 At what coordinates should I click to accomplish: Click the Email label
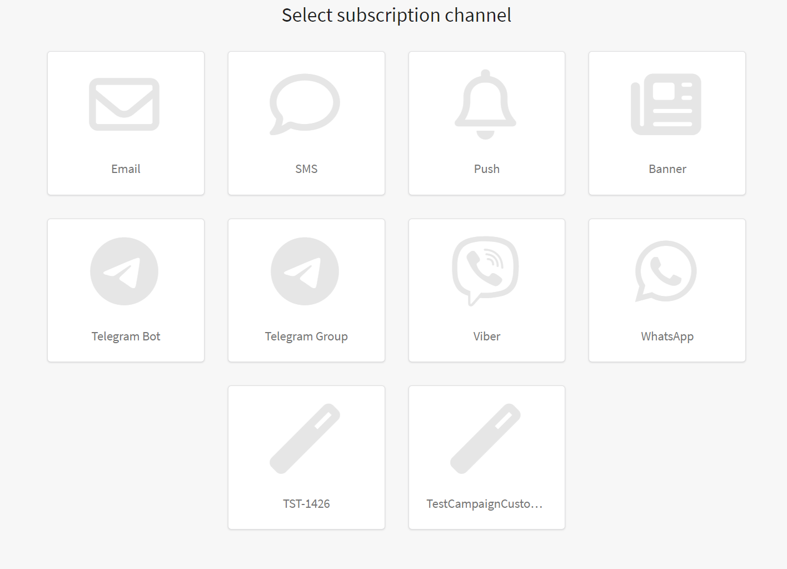point(126,169)
